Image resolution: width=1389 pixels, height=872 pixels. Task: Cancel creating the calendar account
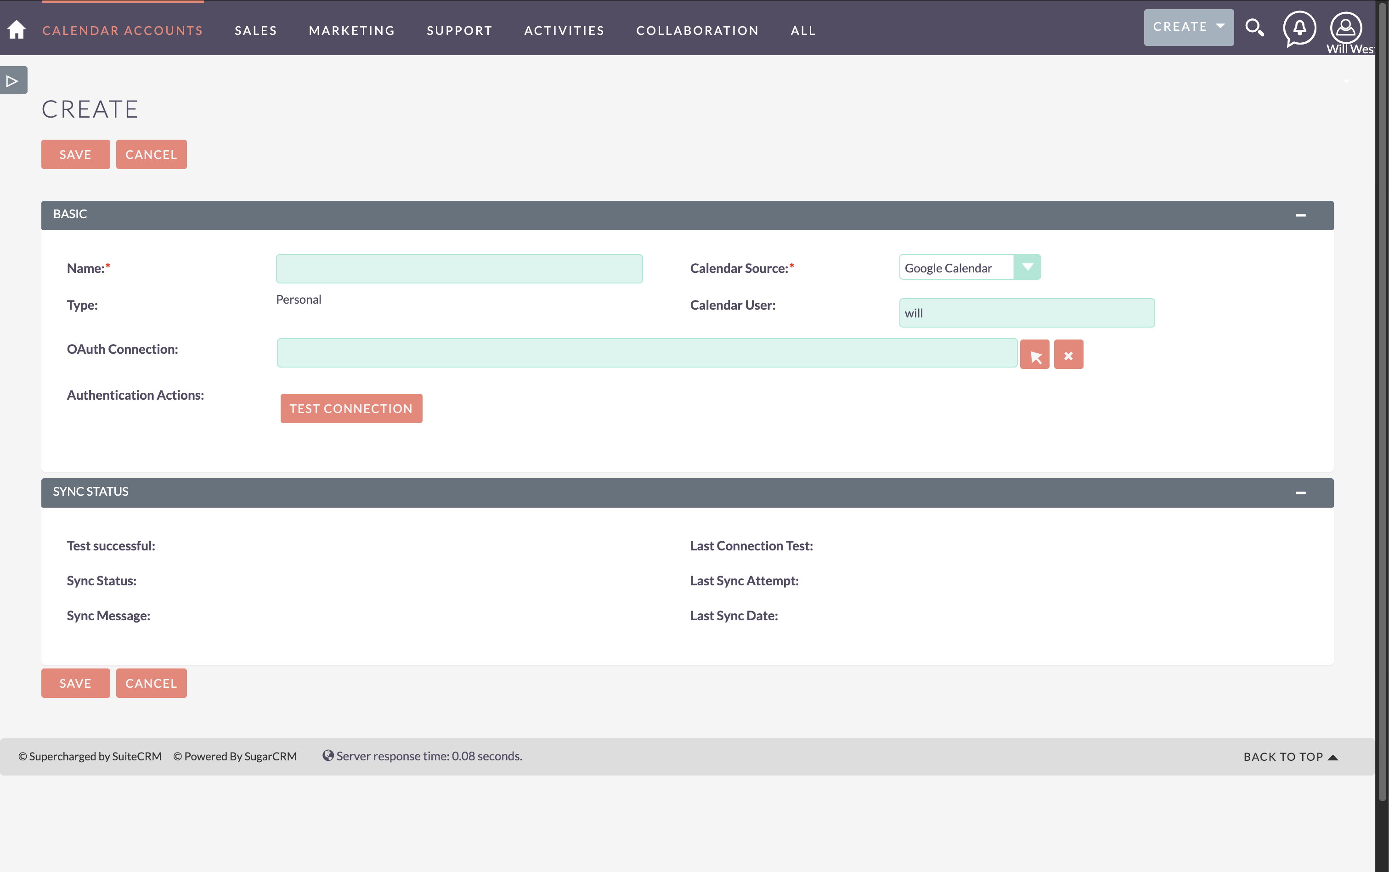point(151,154)
